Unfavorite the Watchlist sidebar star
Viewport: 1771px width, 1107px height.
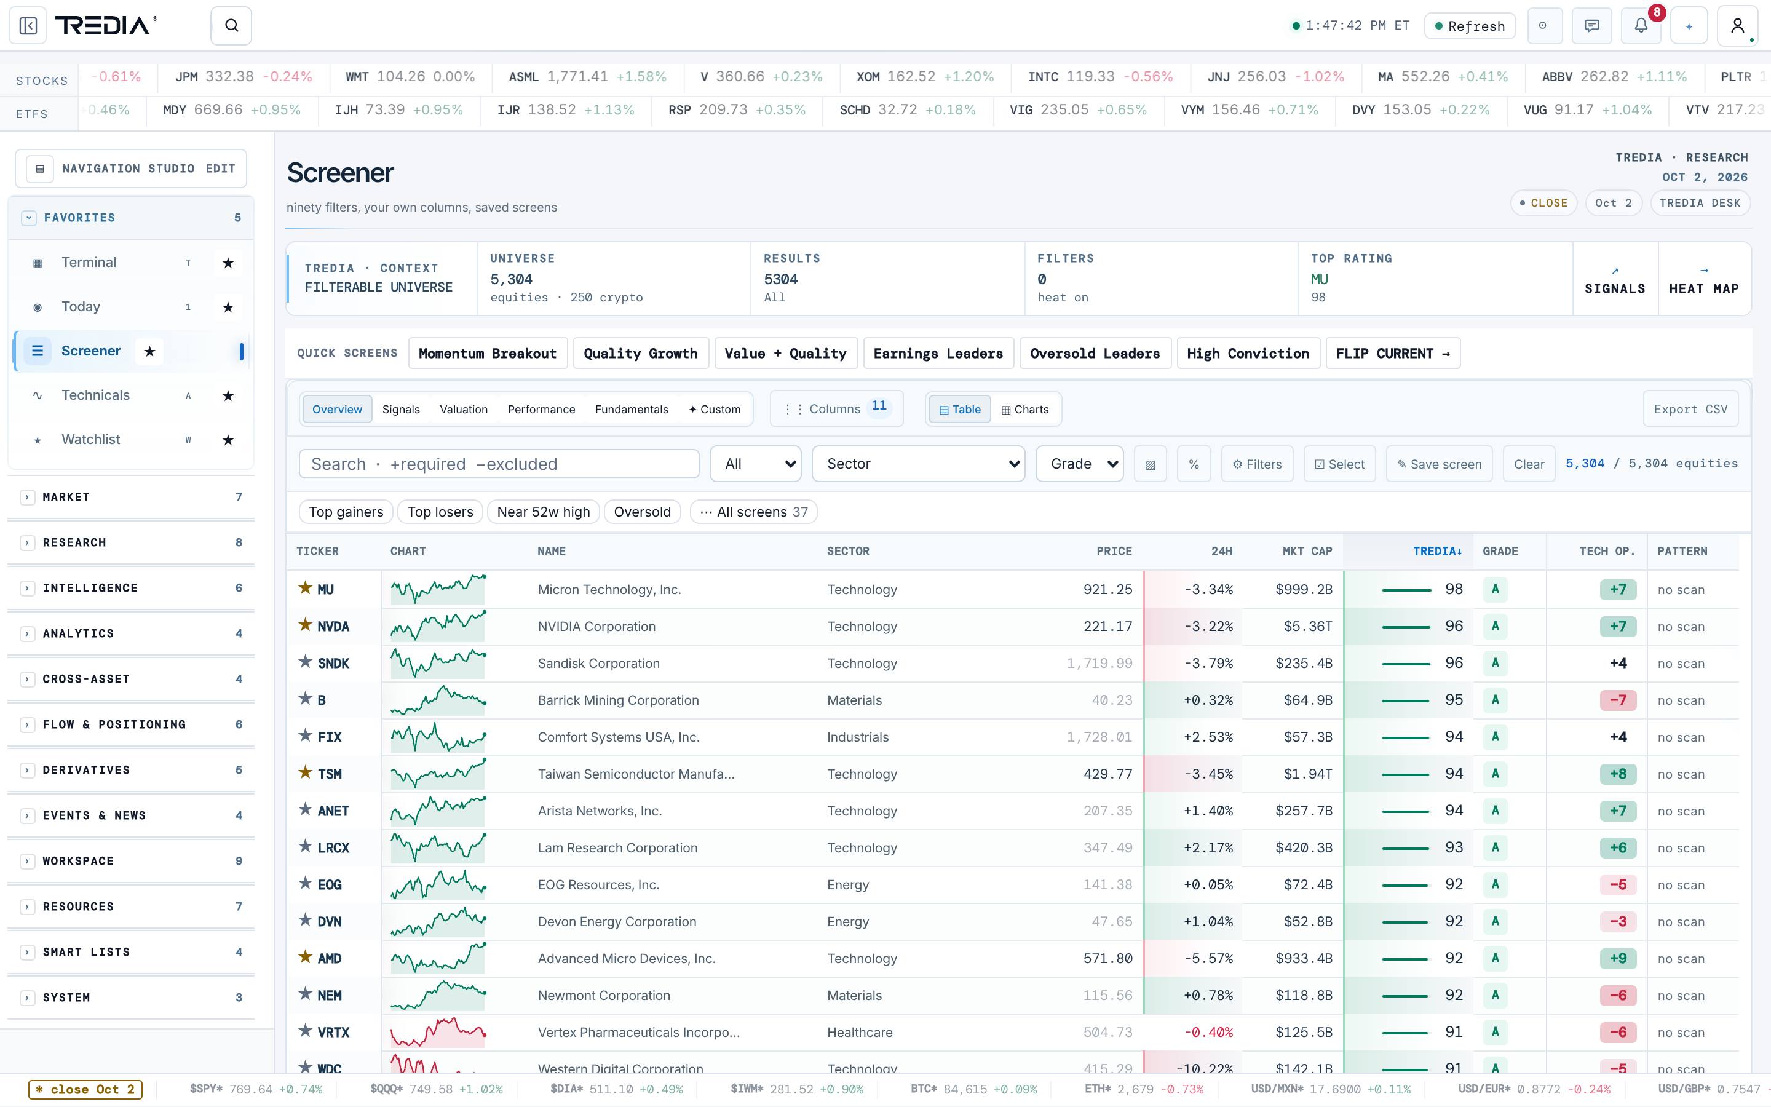pyautogui.click(x=228, y=440)
